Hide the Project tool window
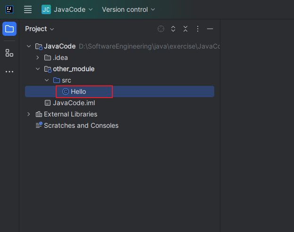The height and width of the screenshot is (232, 294). pos(210,29)
